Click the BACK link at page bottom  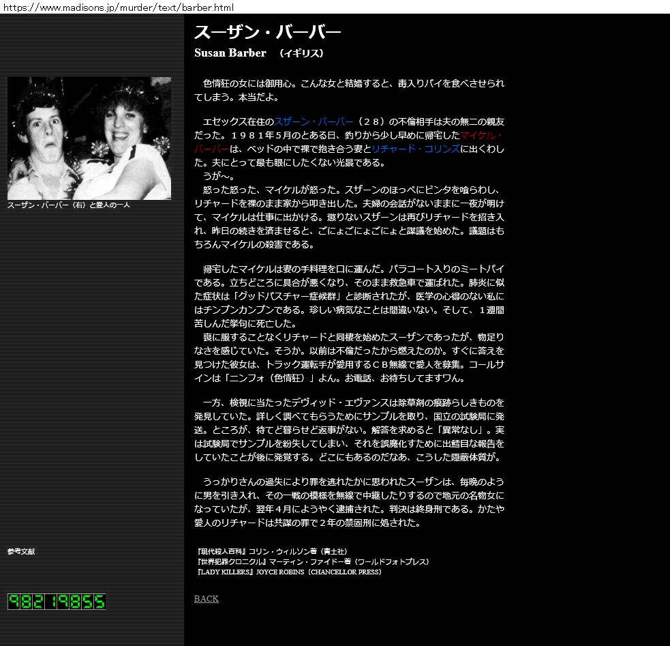pyautogui.click(x=206, y=599)
